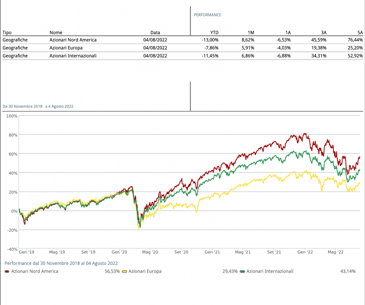
Task: Click the yellow Azionari Europa legend swatch
Action: [124, 271]
